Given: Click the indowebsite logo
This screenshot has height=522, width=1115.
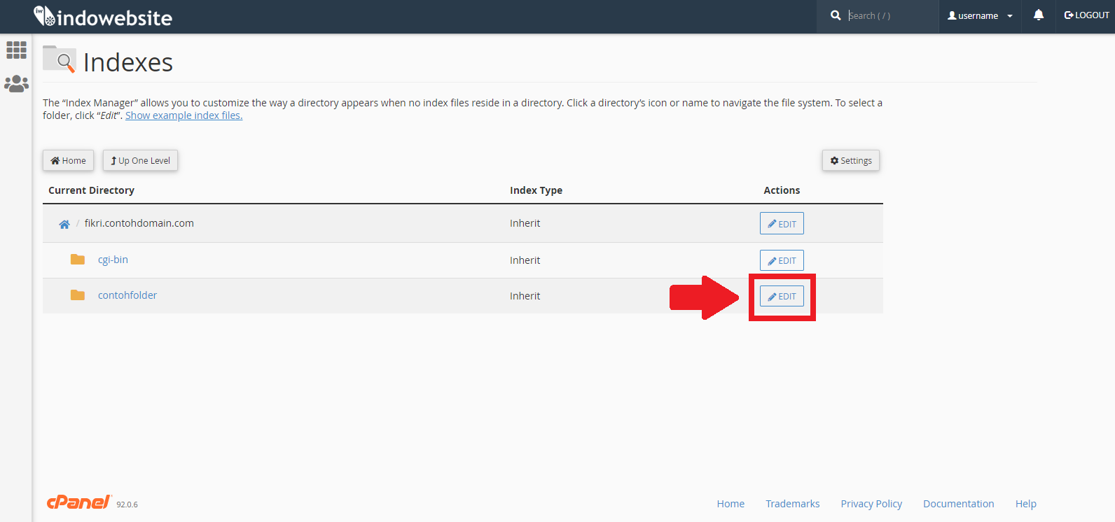Looking at the screenshot, I should point(103,17).
